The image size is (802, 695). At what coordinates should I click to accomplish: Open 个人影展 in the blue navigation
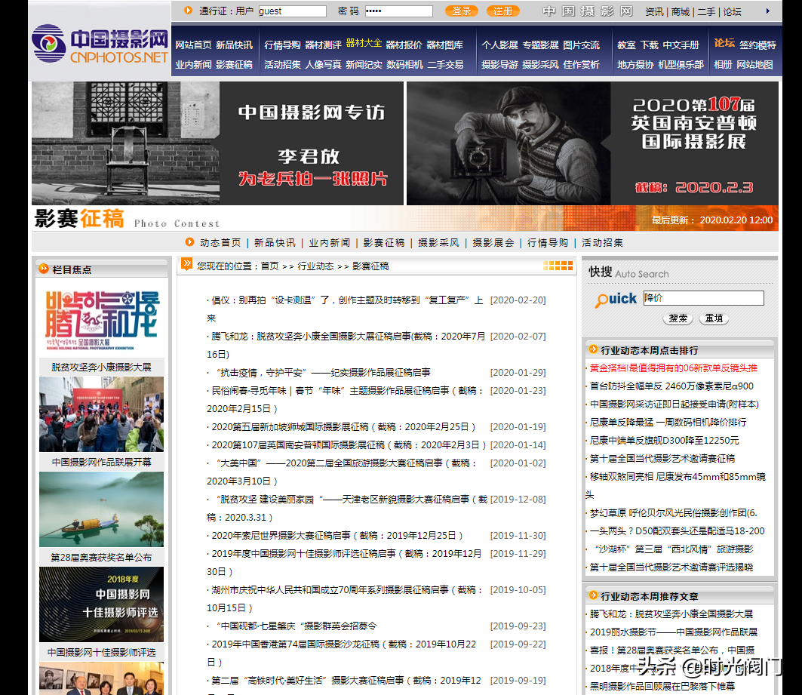(499, 45)
